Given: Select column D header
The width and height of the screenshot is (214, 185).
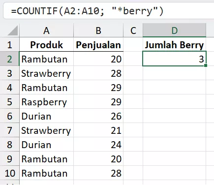Looking at the screenshot, I should (x=174, y=31).
